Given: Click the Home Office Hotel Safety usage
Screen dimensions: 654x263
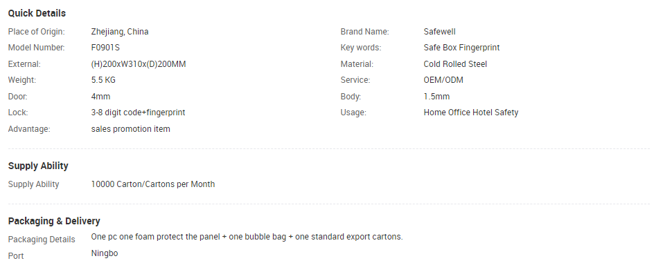Looking at the screenshot, I should tap(471, 113).
